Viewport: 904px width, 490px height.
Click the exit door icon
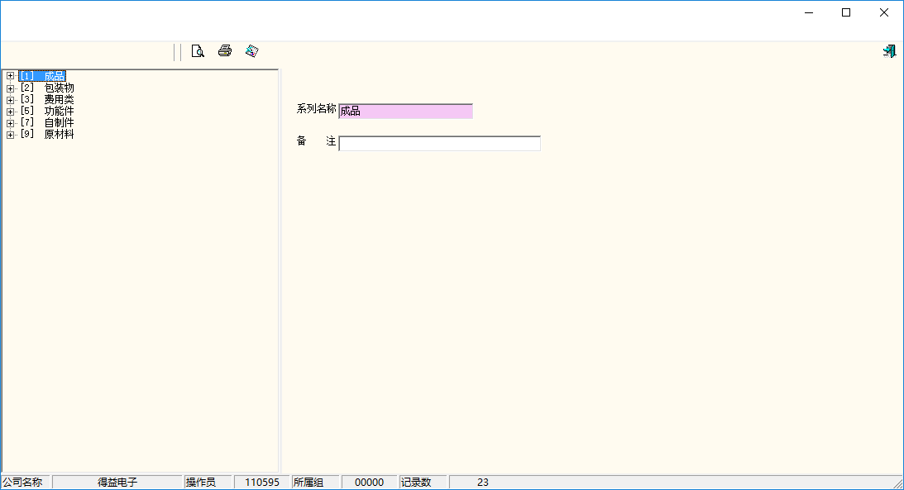coord(889,51)
